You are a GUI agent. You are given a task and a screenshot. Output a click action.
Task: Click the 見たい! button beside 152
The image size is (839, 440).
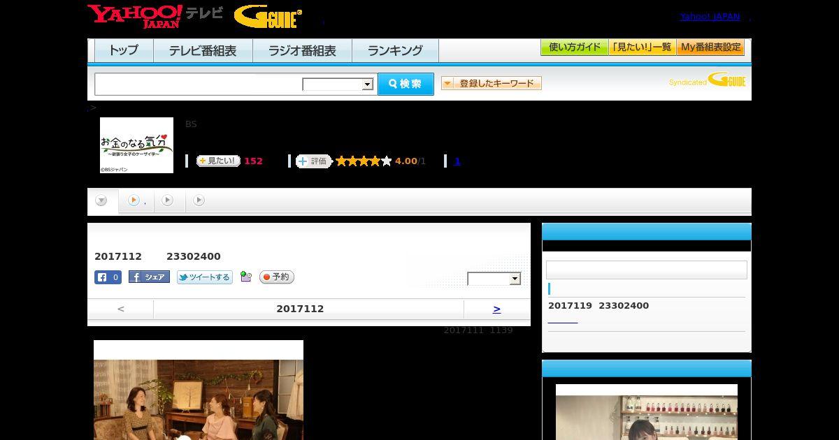(218, 161)
